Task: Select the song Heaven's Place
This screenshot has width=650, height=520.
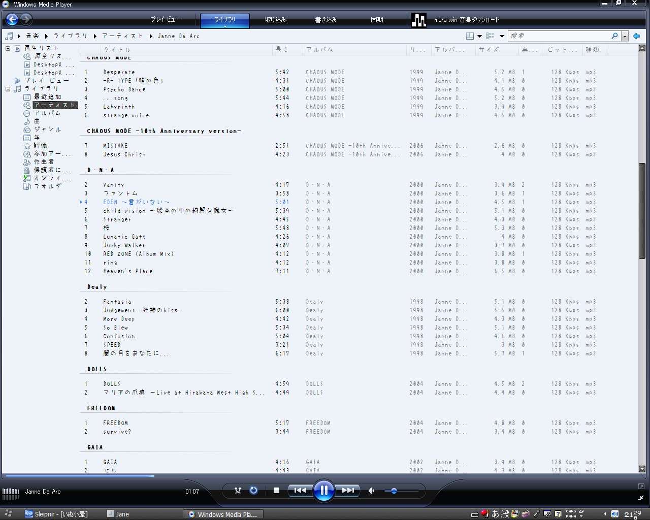Action: tap(128, 271)
